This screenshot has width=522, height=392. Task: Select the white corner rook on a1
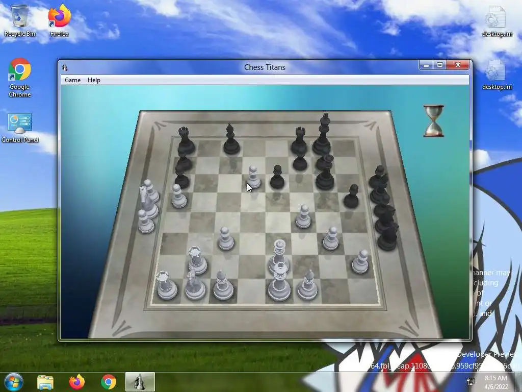(x=166, y=286)
